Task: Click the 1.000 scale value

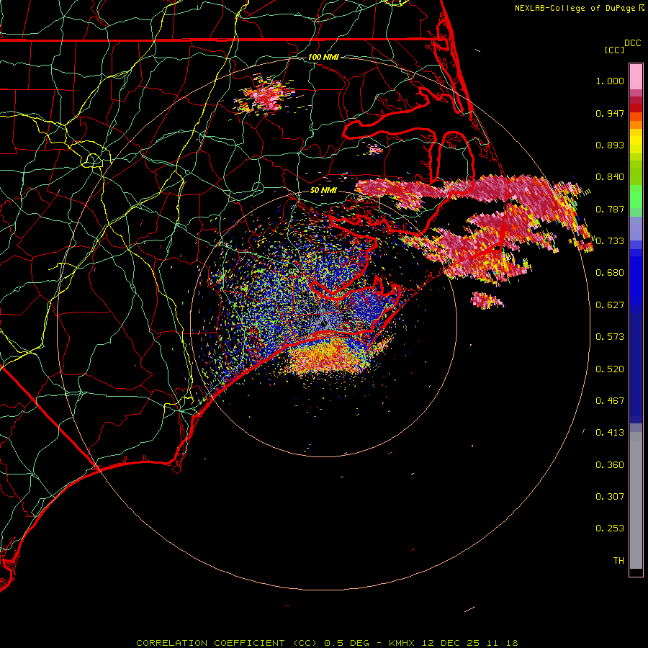Action: [x=610, y=81]
